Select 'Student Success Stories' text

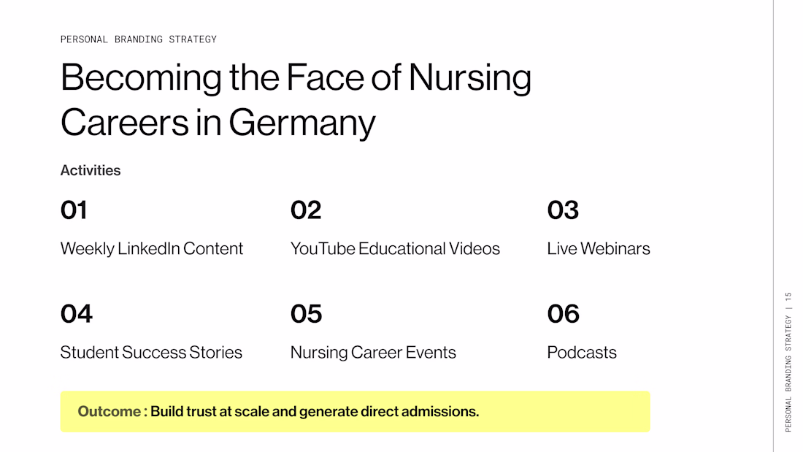[151, 353]
